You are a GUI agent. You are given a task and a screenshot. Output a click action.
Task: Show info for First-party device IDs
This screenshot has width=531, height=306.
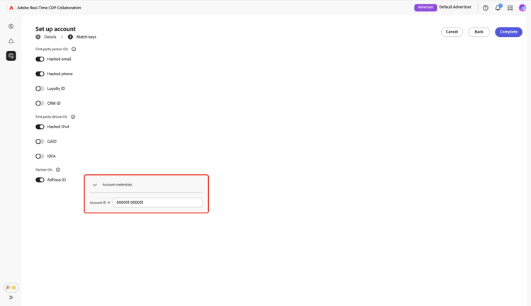(x=73, y=117)
